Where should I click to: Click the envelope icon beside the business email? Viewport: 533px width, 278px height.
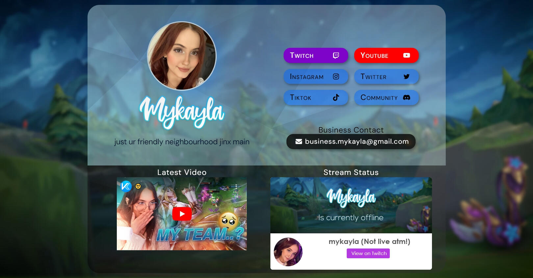(x=298, y=141)
